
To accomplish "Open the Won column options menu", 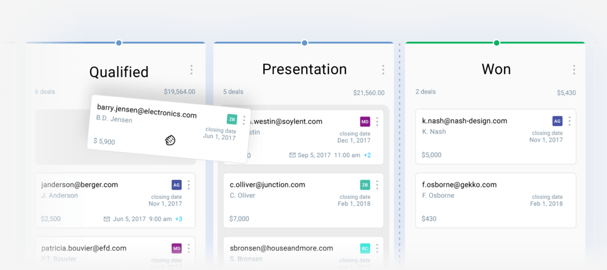I will 573,70.
